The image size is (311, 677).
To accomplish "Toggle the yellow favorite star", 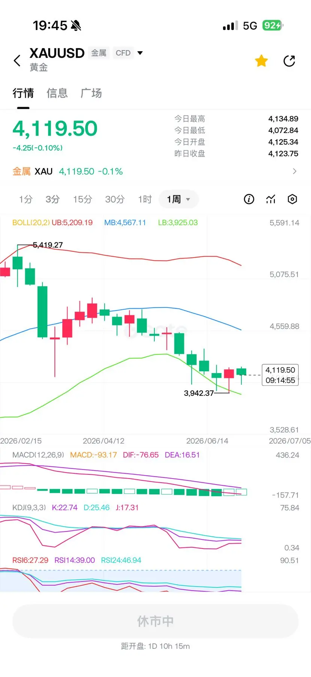I will 261,61.
